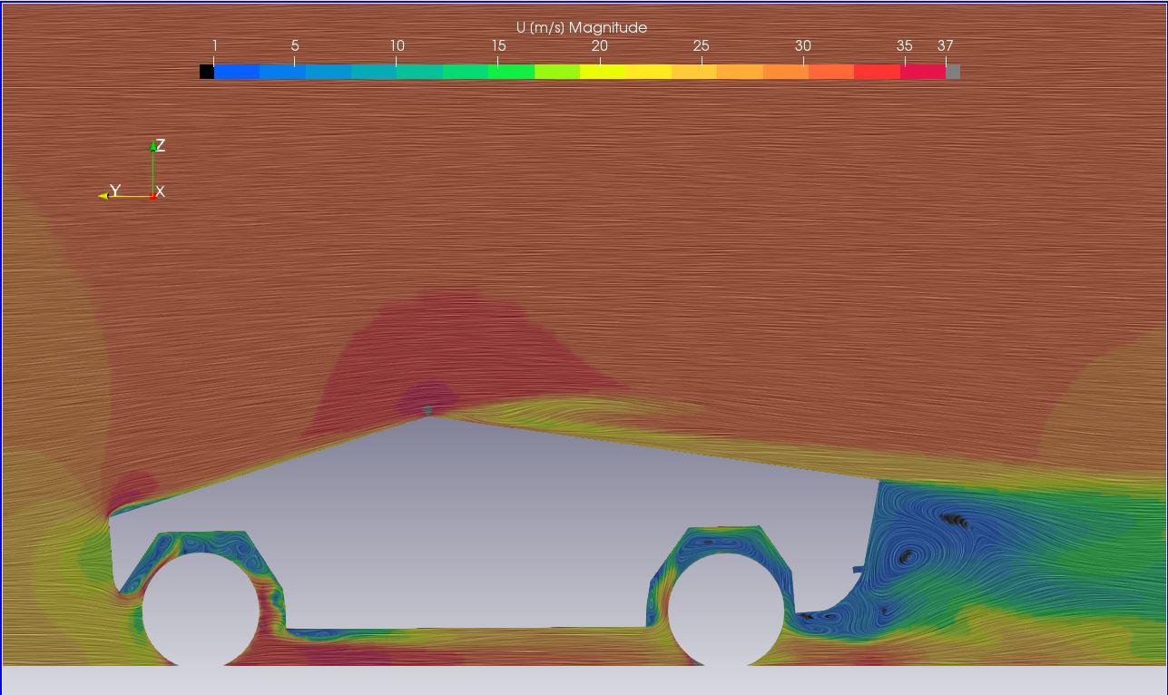Click the Z axis label on orientation widget
Screen dimensions: 1168x695
(x=161, y=145)
